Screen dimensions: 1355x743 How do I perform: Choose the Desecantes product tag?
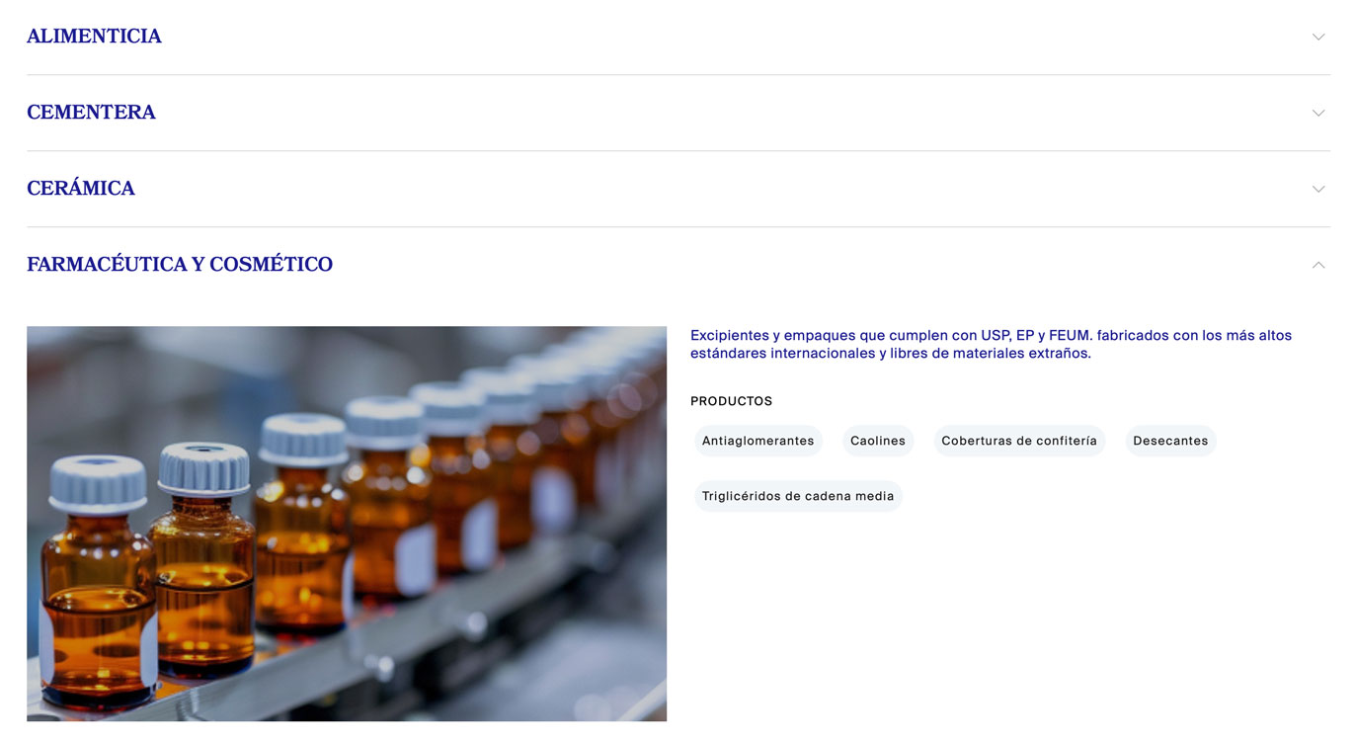pos(1170,441)
